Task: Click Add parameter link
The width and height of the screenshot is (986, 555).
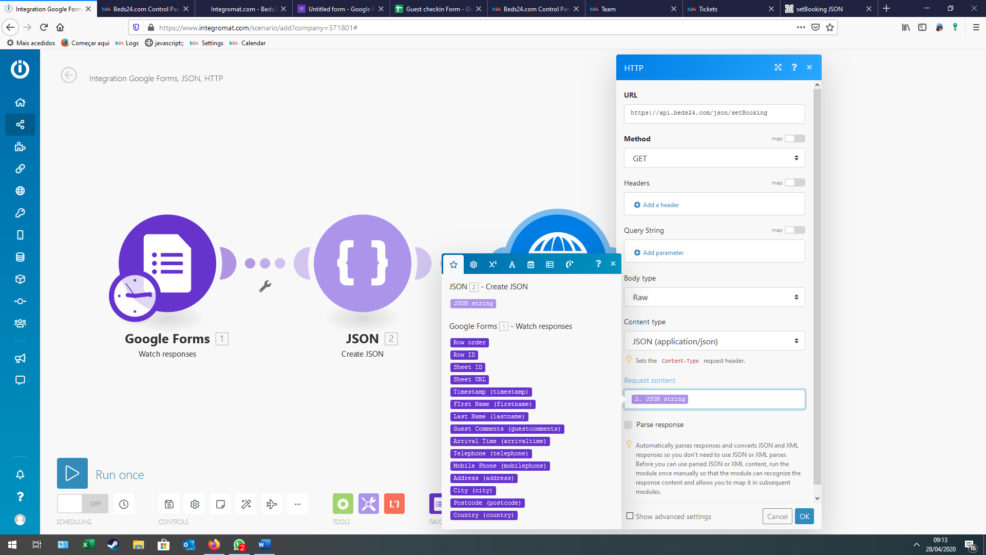Action: tap(659, 253)
